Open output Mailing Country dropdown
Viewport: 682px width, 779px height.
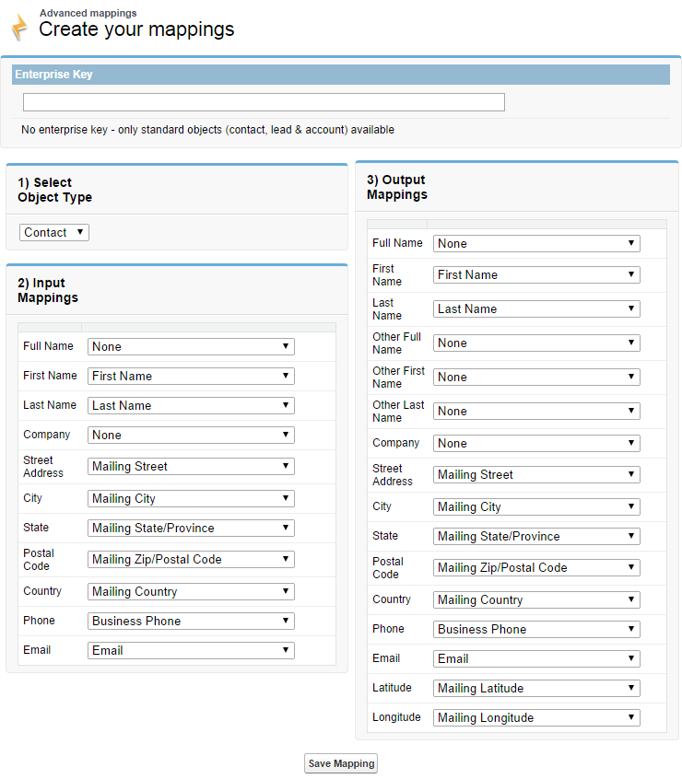(x=536, y=599)
